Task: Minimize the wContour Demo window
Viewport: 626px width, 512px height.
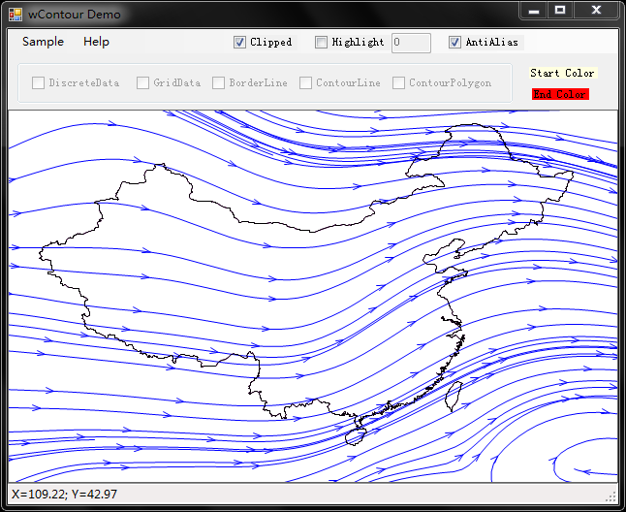Action: point(534,10)
